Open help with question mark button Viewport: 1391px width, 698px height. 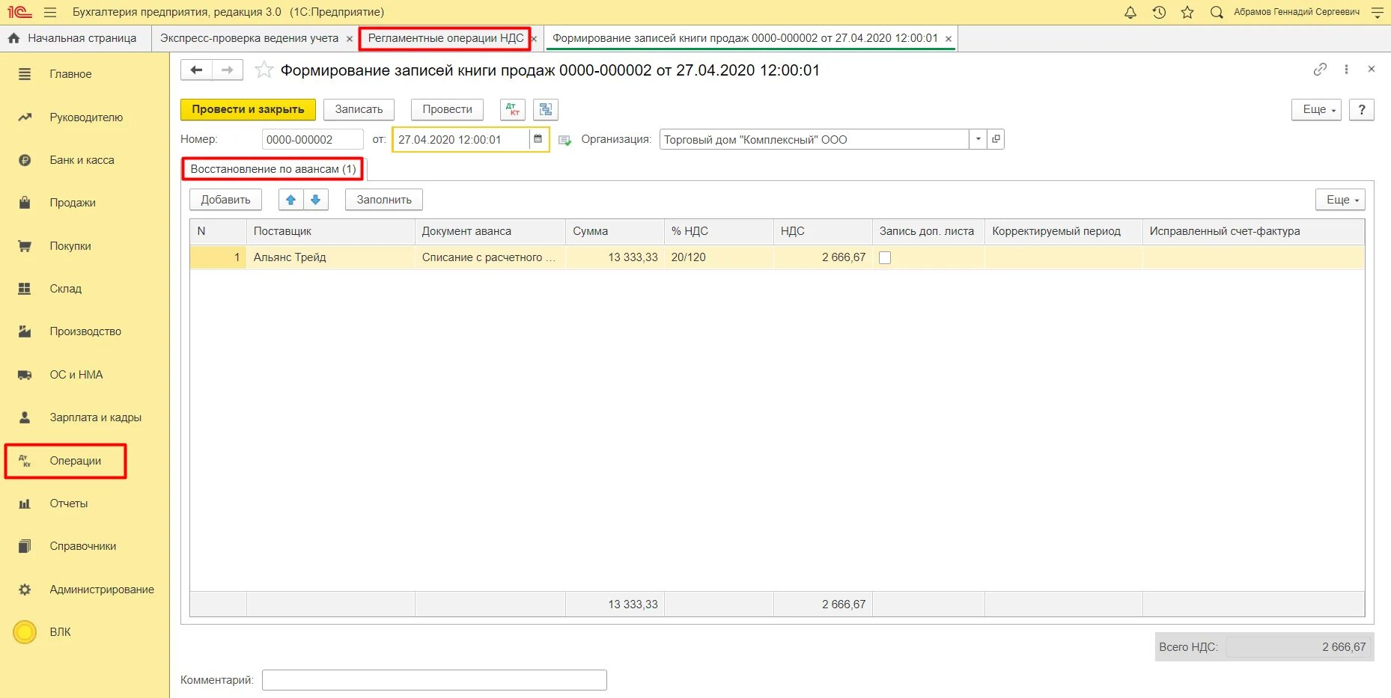point(1362,109)
